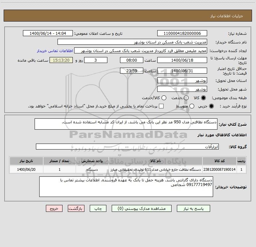Tick the اسناد خزانه اسلامی payment checkbox
This screenshot has height=247, width=256.
(x=161, y=106)
